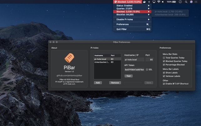Open the Disable Pi-holes submenu
Image resolution: width=201 pixels, height=126 pixels.
tap(132, 19)
